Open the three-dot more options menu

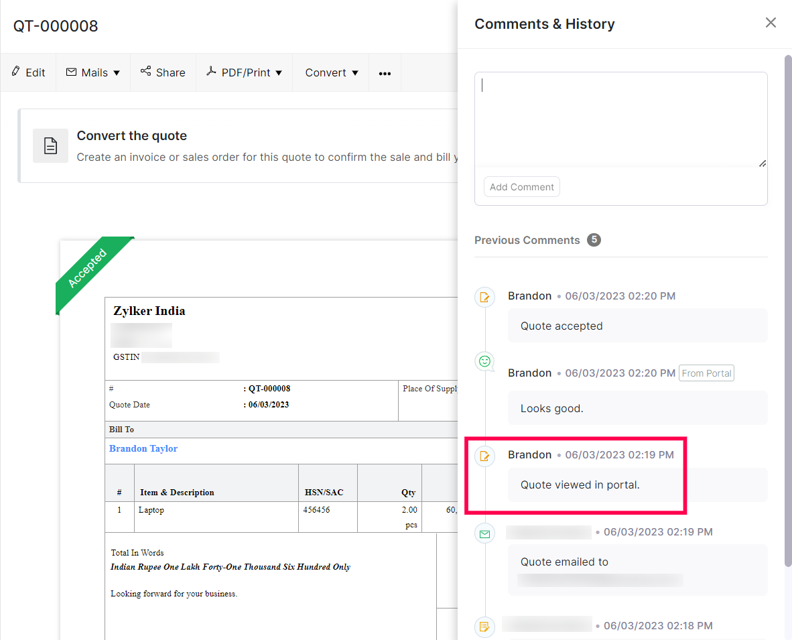(385, 73)
